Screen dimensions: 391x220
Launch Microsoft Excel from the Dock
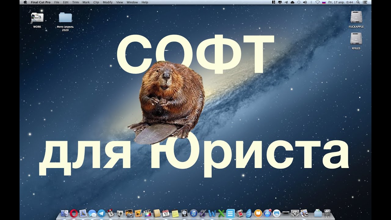point(221,213)
